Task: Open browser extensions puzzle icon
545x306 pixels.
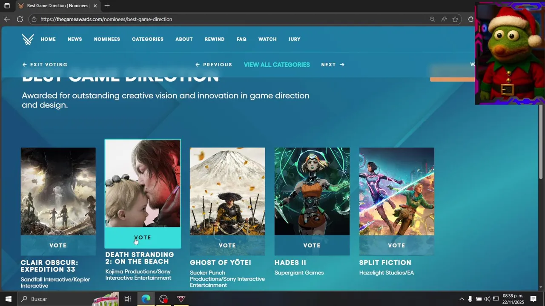Action: [470, 19]
